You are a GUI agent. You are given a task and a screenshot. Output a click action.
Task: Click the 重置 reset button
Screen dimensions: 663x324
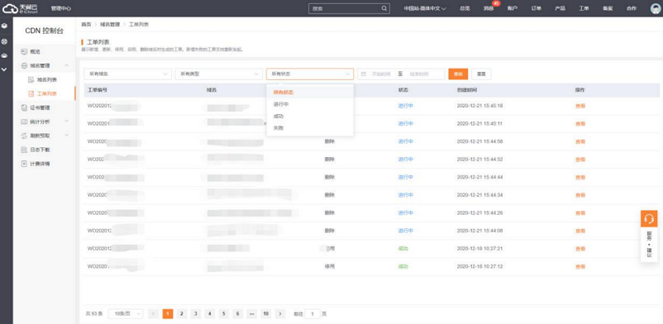pos(481,74)
